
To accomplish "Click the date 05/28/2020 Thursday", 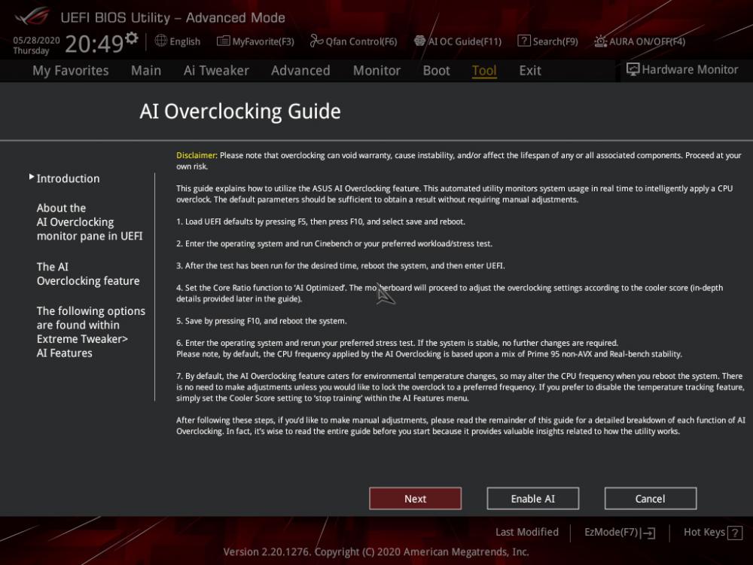I will (36, 45).
